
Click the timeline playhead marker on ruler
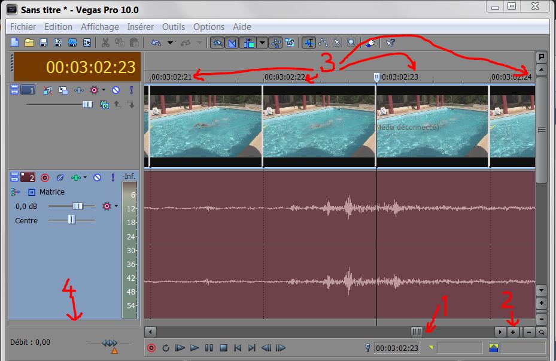point(376,77)
